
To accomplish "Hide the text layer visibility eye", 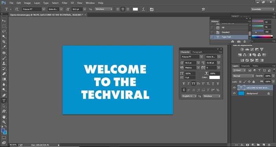I will tap(234, 88).
